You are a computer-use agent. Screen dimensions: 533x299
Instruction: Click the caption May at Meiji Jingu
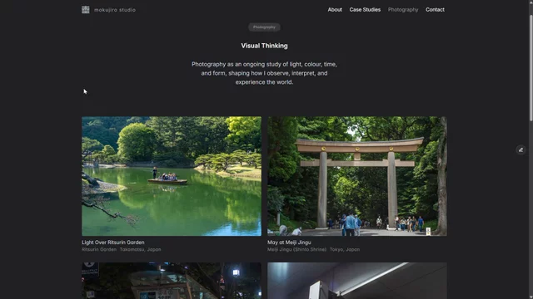pyautogui.click(x=289, y=243)
